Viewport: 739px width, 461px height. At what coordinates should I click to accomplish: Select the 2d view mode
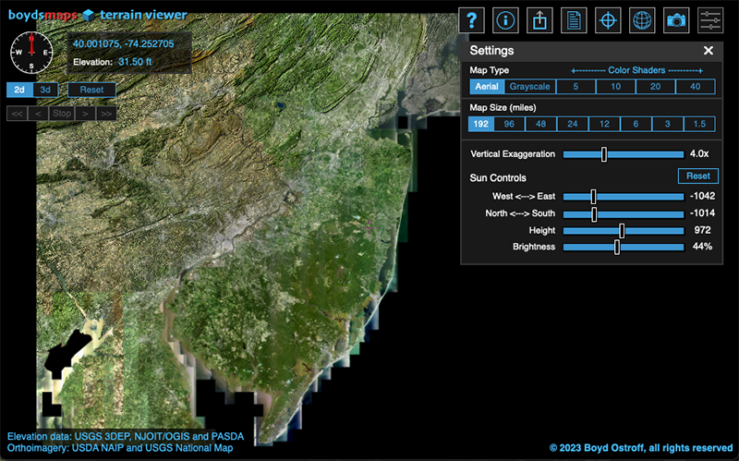(x=19, y=90)
